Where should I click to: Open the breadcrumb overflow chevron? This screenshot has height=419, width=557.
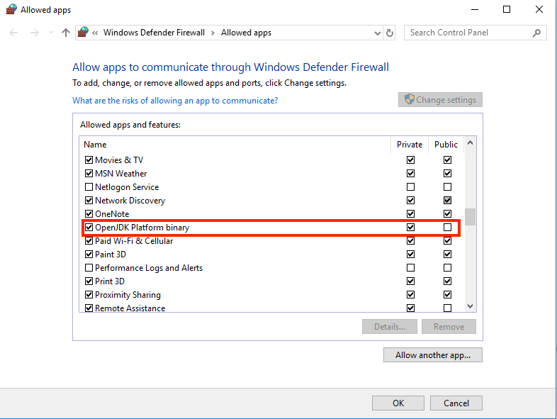[x=95, y=33]
